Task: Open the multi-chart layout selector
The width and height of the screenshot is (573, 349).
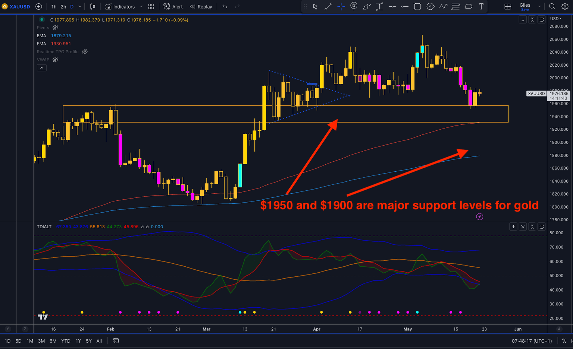Action: tap(507, 6)
